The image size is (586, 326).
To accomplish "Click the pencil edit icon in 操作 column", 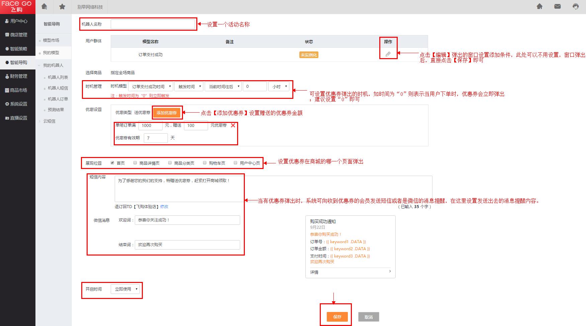I will pyautogui.click(x=388, y=54).
